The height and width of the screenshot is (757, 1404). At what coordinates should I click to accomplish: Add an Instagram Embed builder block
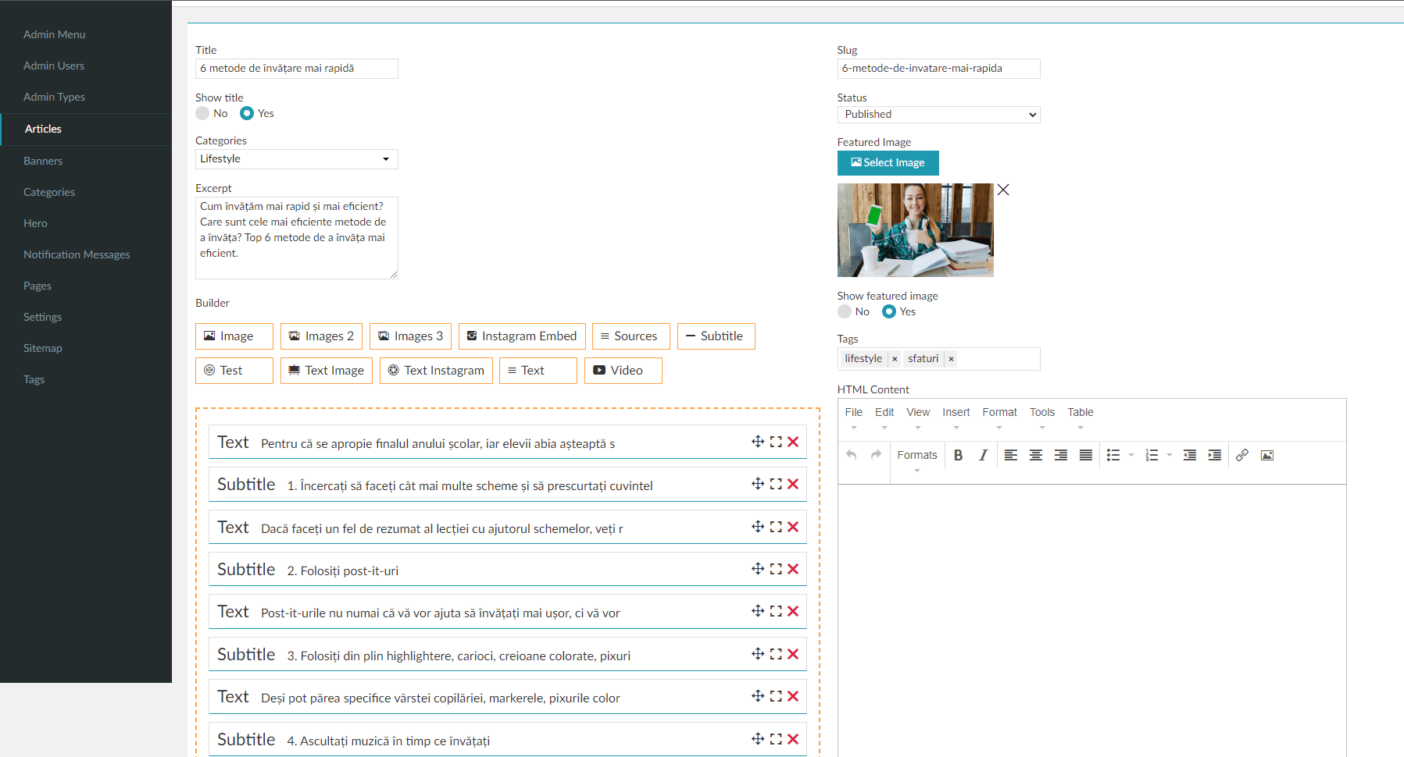point(521,336)
